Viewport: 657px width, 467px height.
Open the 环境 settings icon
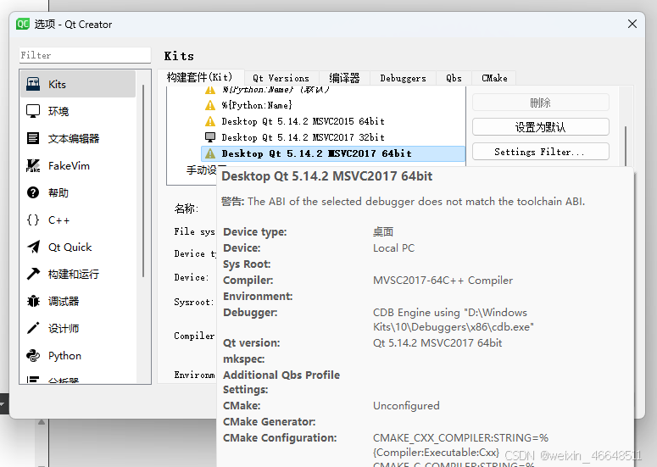coord(33,112)
